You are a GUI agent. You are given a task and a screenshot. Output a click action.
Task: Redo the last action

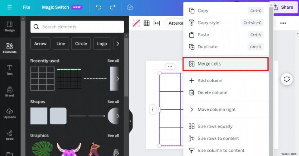(x=112, y=7)
